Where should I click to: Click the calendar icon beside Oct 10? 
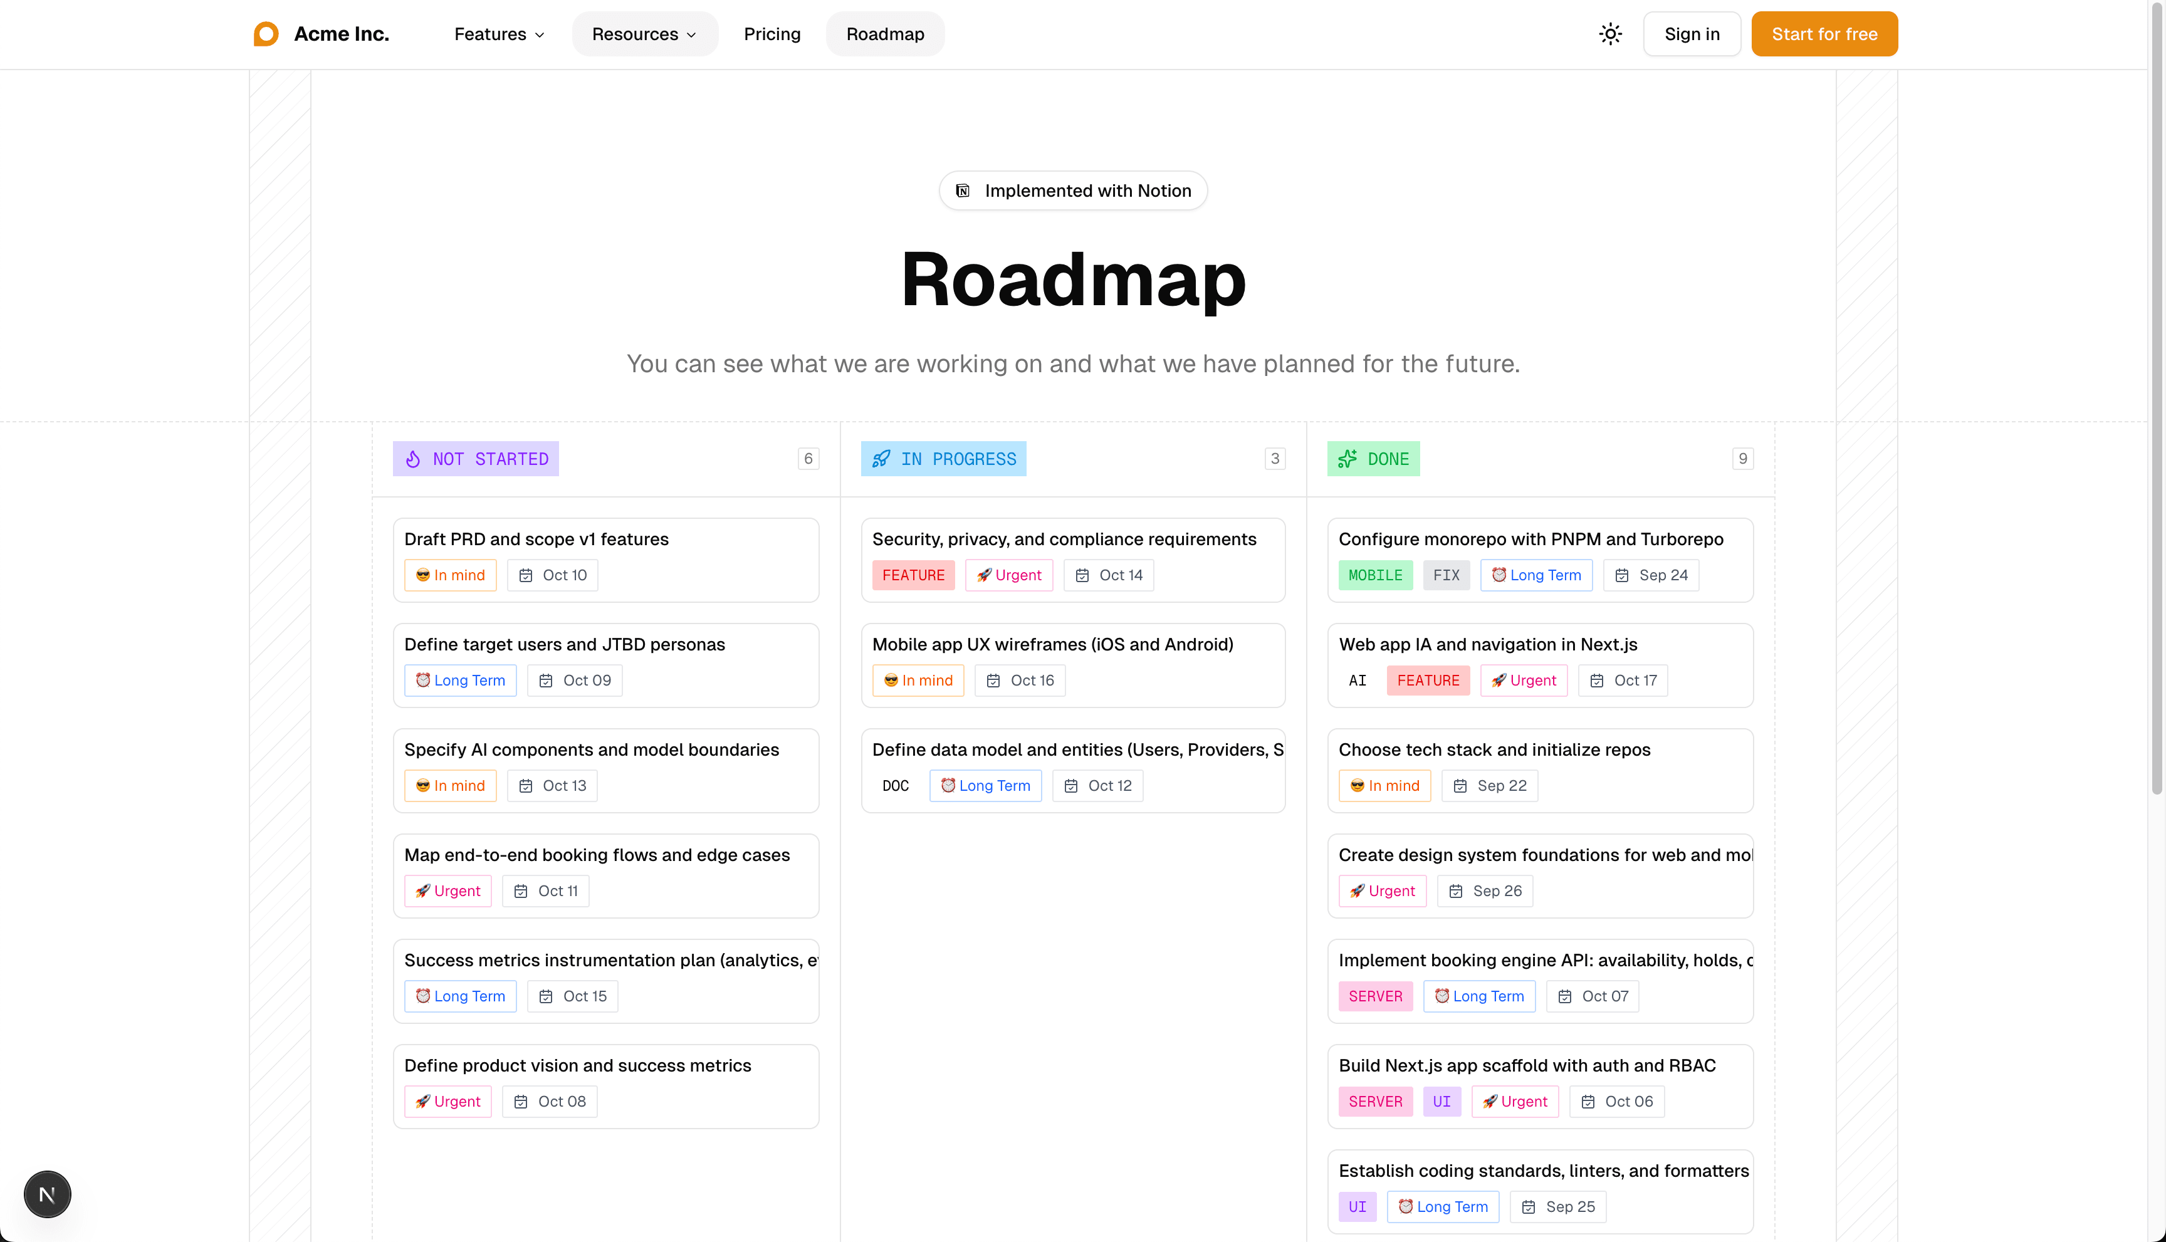(525, 575)
